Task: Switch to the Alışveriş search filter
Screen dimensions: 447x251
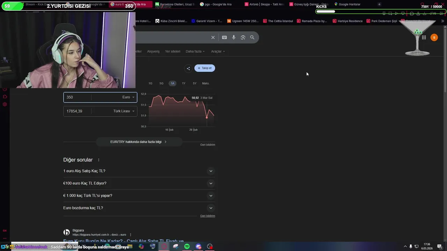Action: coord(153,52)
